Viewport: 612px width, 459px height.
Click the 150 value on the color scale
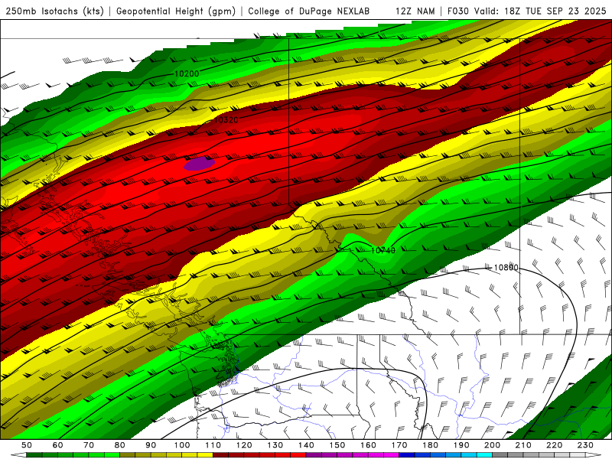[337, 445]
